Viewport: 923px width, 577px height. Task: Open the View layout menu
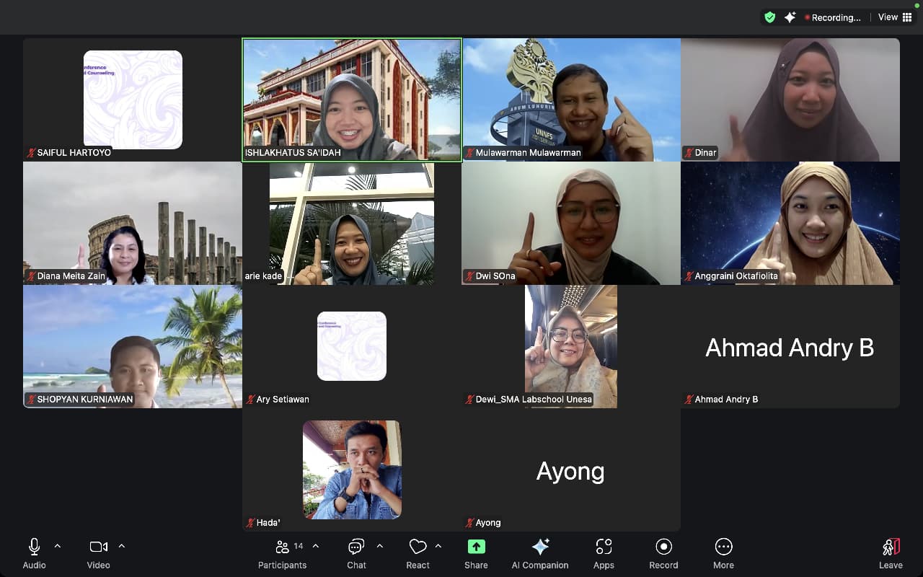coord(895,17)
